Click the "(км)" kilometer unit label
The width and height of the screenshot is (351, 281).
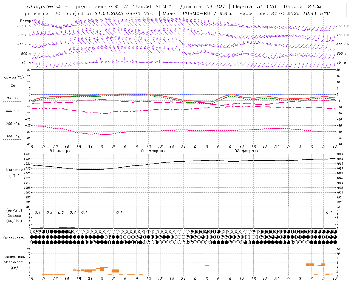[14, 267]
